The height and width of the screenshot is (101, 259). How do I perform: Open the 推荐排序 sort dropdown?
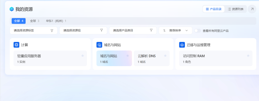[x=176, y=31]
